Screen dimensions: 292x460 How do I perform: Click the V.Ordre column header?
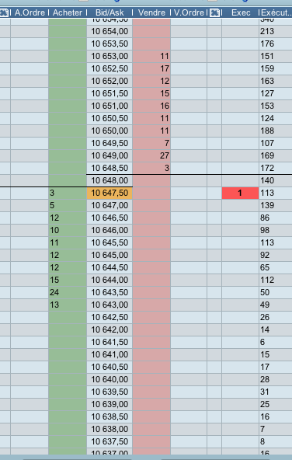[189, 12]
